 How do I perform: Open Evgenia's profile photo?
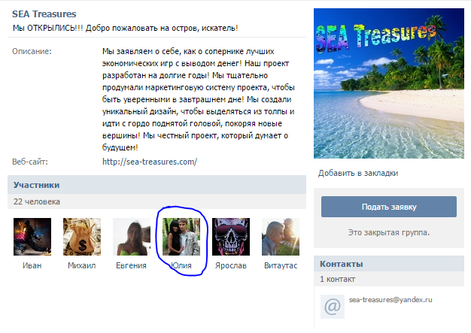pos(132,237)
